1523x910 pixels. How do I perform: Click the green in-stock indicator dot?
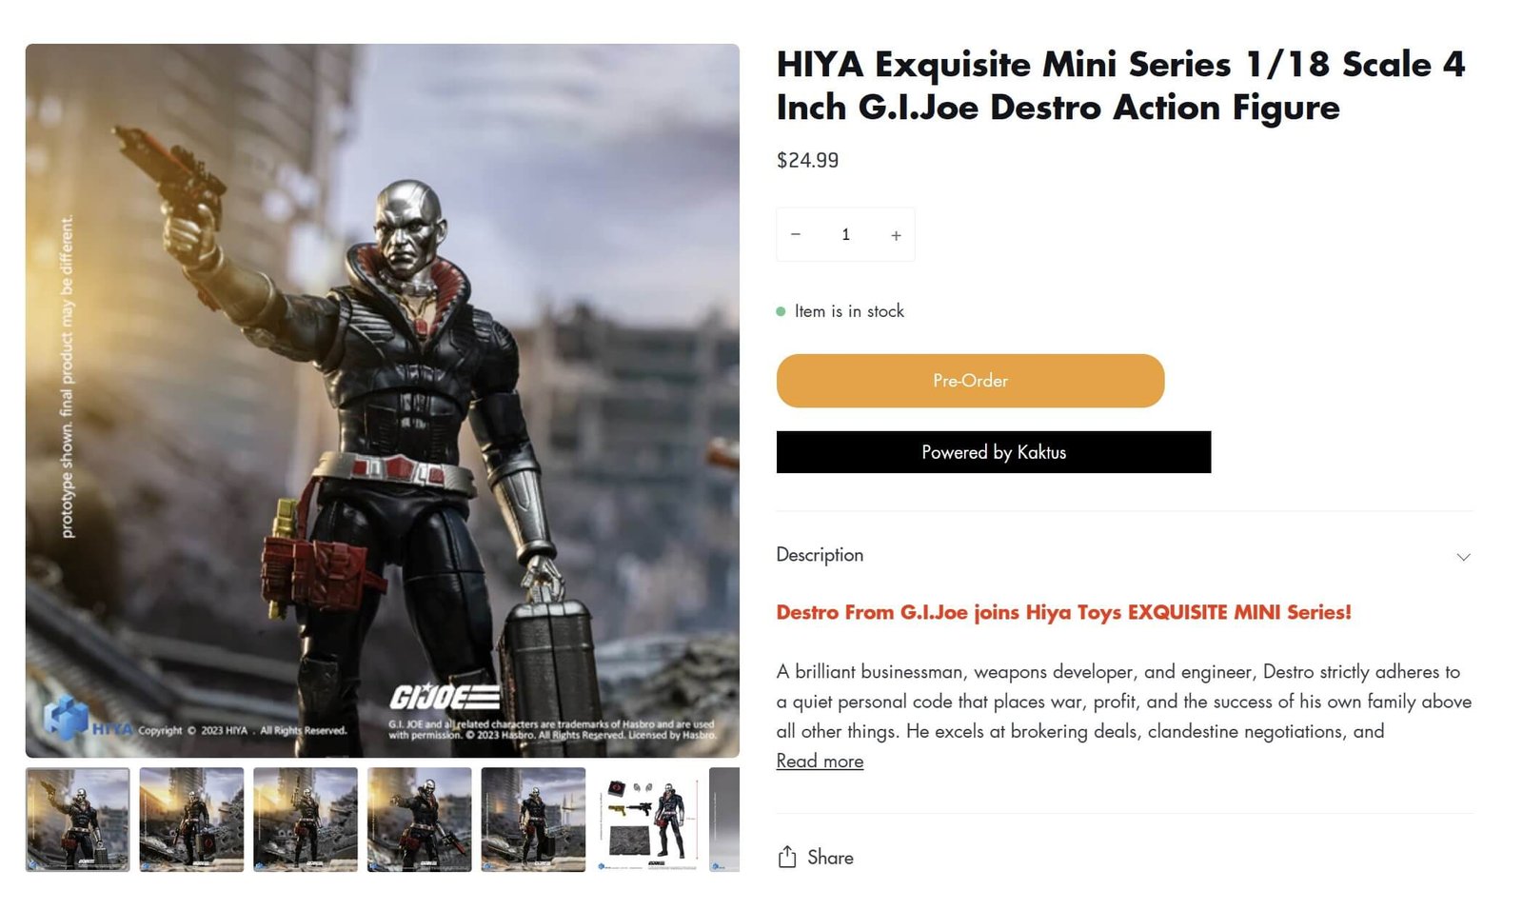point(781,311)
